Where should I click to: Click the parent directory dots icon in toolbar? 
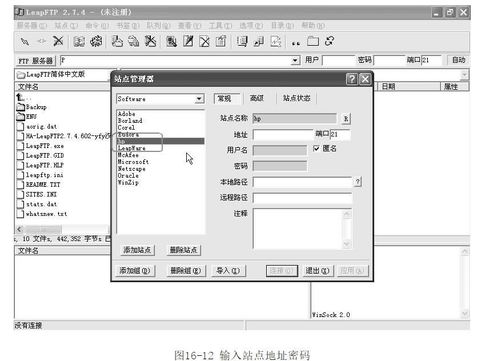295,42
